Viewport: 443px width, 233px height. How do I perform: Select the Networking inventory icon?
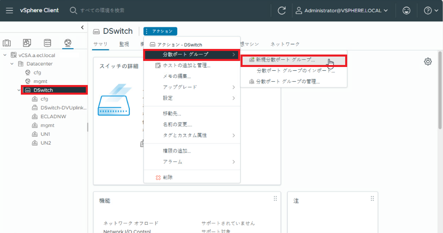tap(68, 43)
